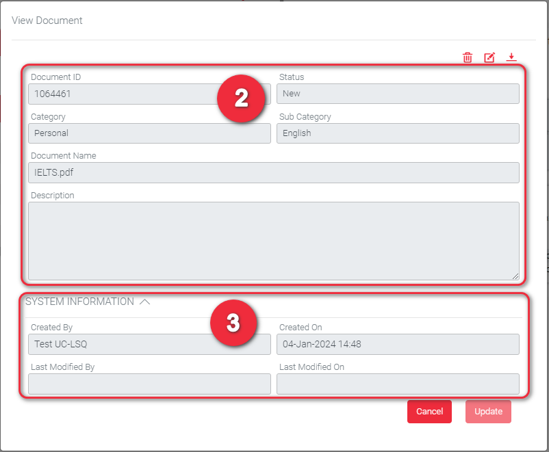Open the Category field set to Personal
Viewport: 549px width, 452px height.
(x=150, y=133)
